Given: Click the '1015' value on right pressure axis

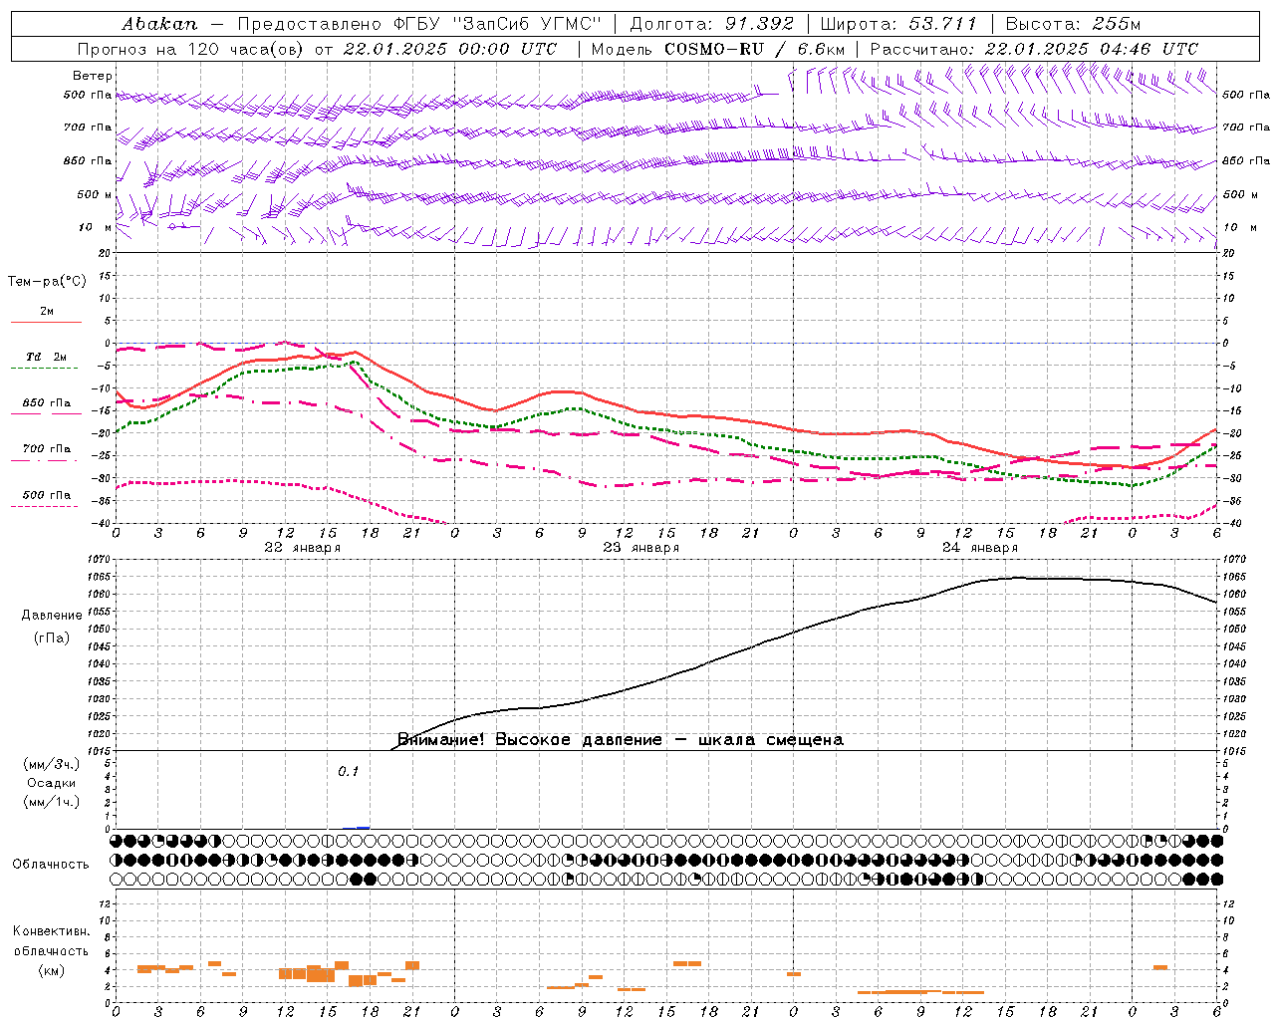Looking at the screenshot, I should (x=1233, y=751).
